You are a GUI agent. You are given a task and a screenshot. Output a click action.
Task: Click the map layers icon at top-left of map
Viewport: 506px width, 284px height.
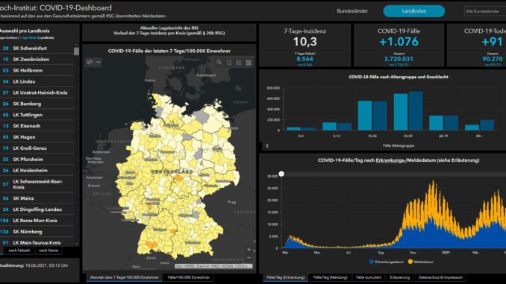[90, 62]
